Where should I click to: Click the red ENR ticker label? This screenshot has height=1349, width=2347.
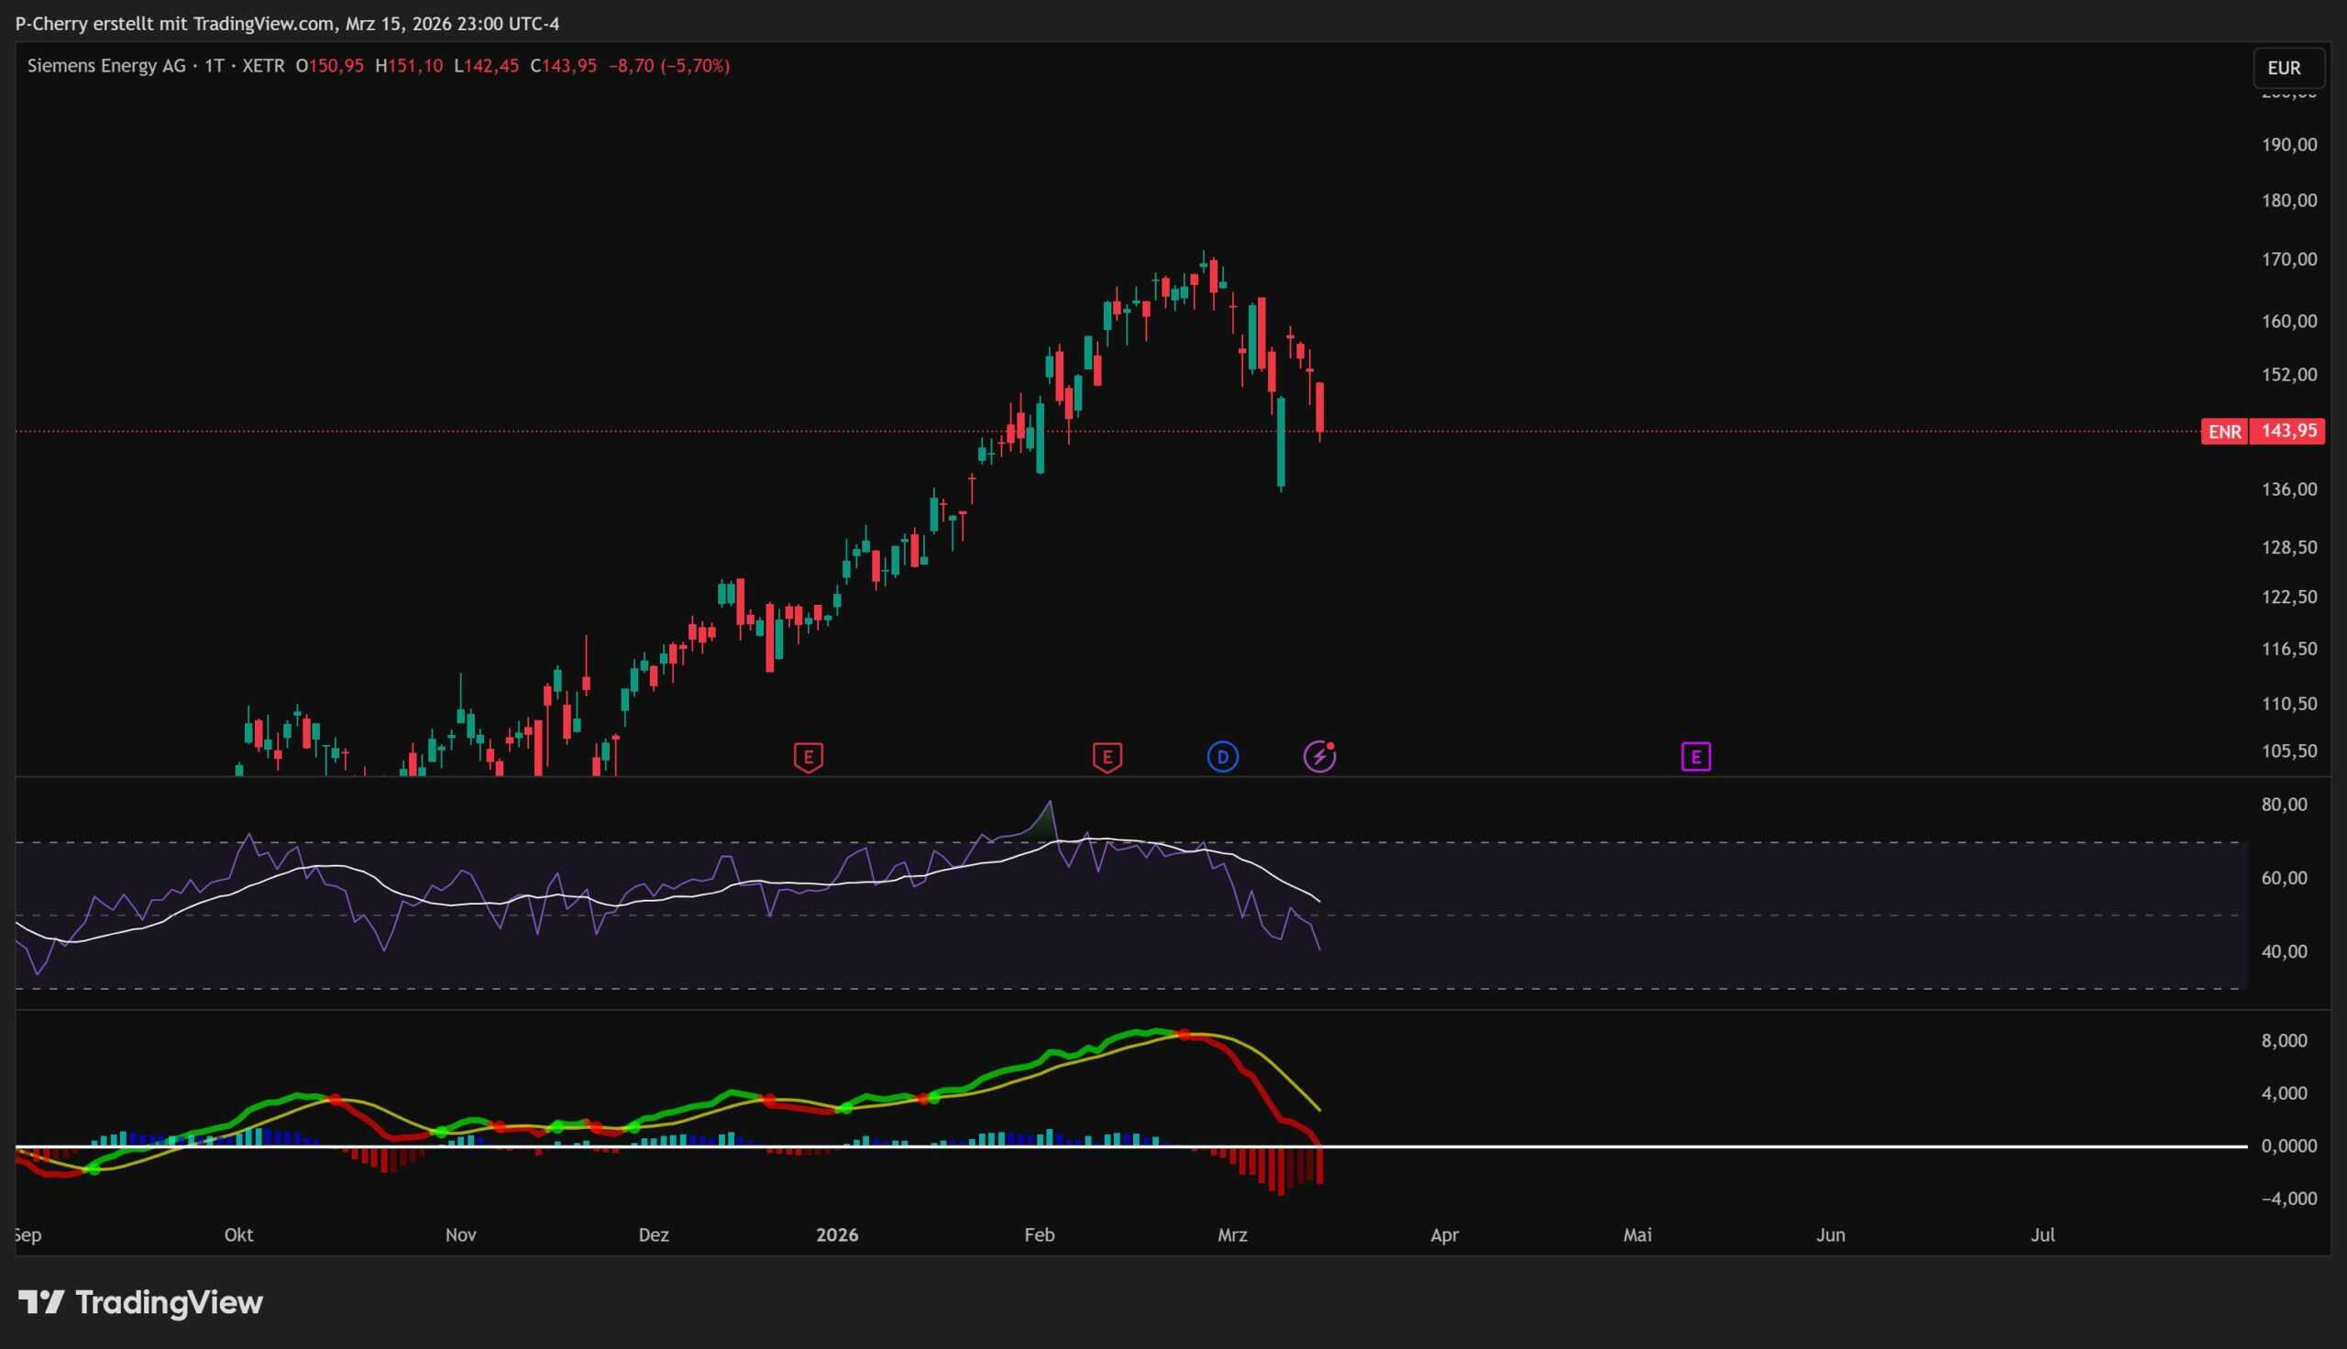(x=2224, y=432)
